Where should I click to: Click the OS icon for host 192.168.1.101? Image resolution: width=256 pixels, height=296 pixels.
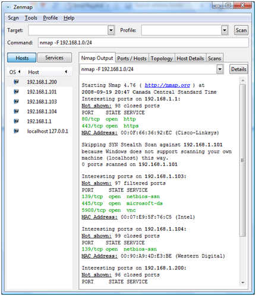[16, 91]
